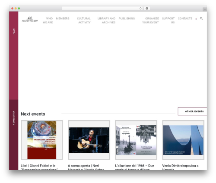Image resolution: width=216 pixels, height=183 pixels.
Task: Click the browser extension button beside address bar
Action: pyautogui.click(x=147, y=8)
